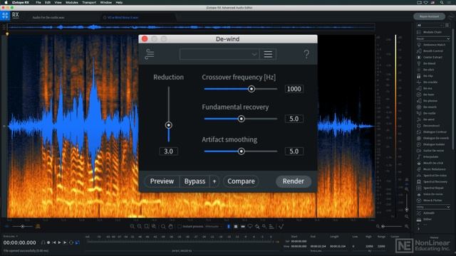Open the De-crackle module
The image size is (456, 256).
tap(430, 82)
